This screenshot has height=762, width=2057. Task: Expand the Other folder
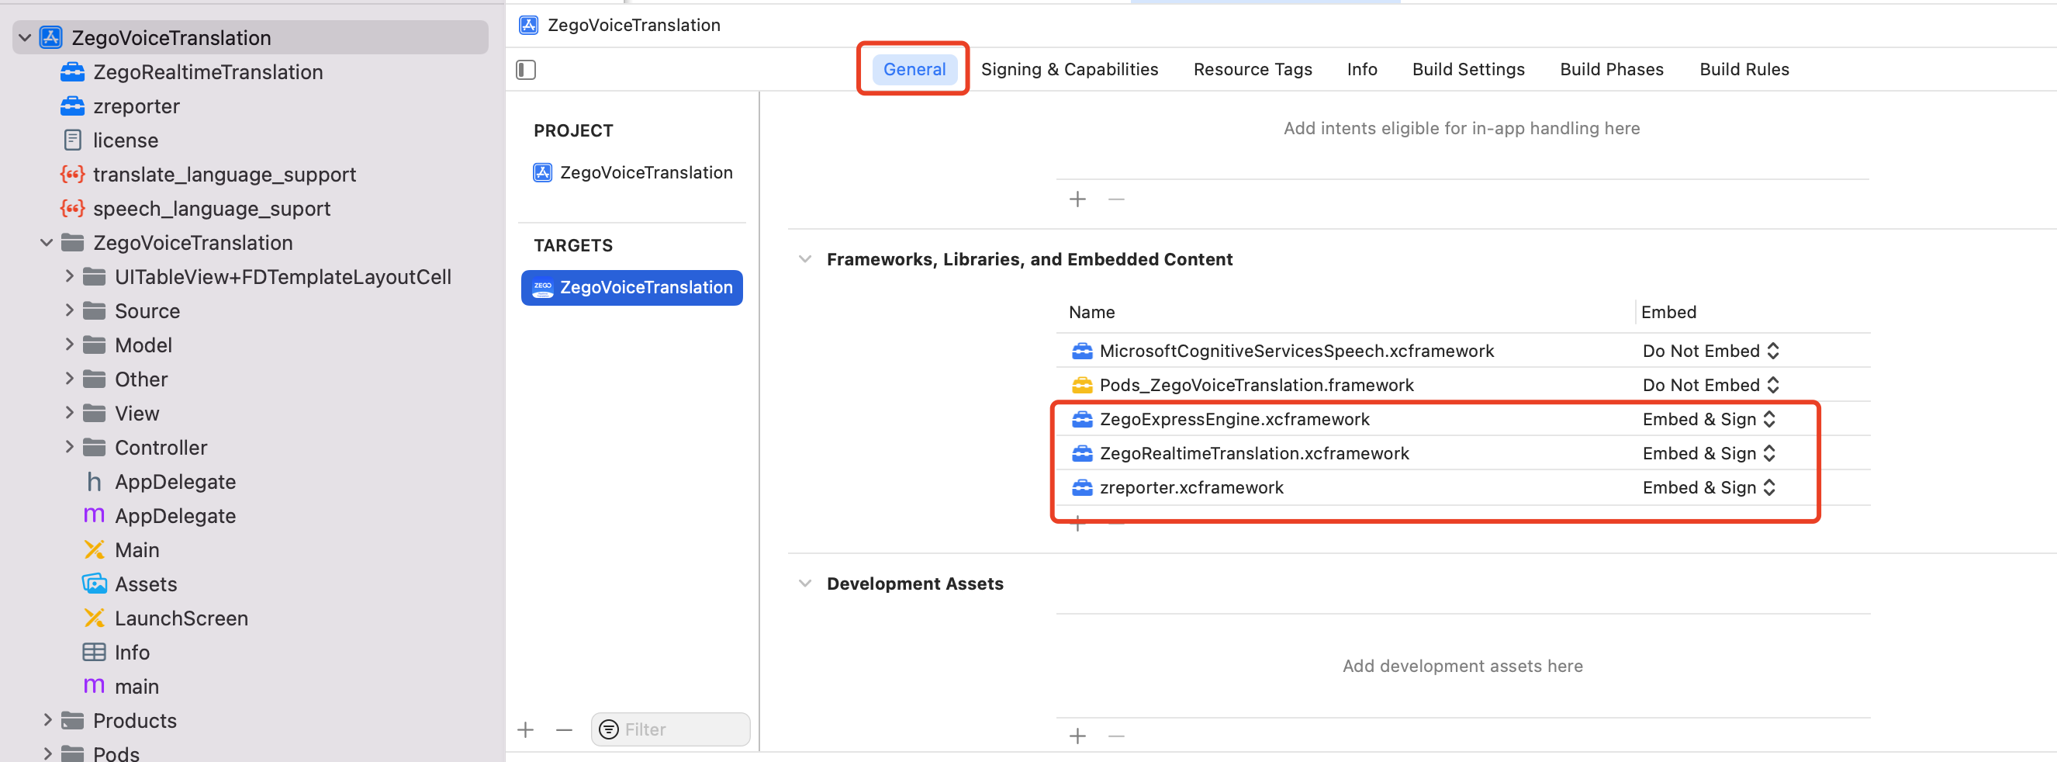coord(70,379)
